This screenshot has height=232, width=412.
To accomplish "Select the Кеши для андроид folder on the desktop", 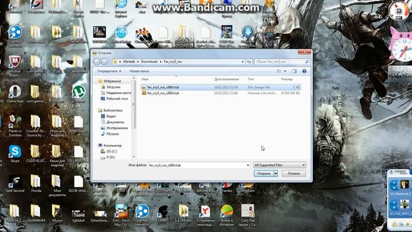I will click(57, 156).
